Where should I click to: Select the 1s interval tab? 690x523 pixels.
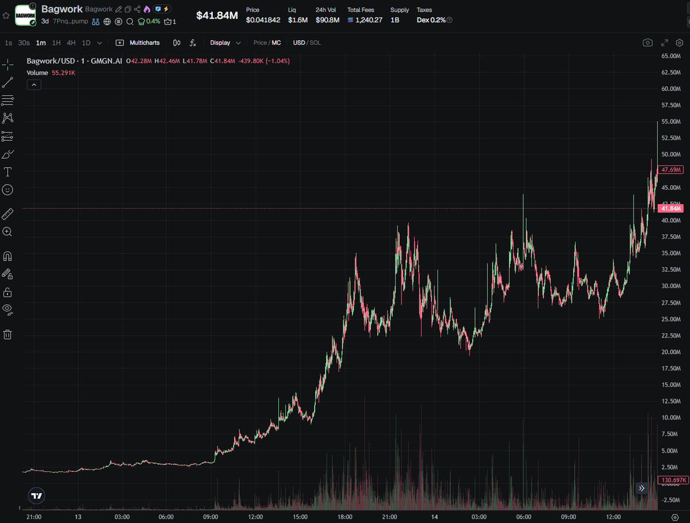(8, 43)
